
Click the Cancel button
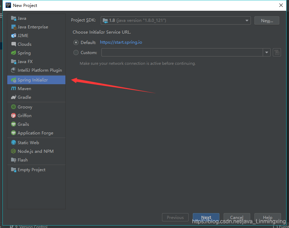point(237,217)
